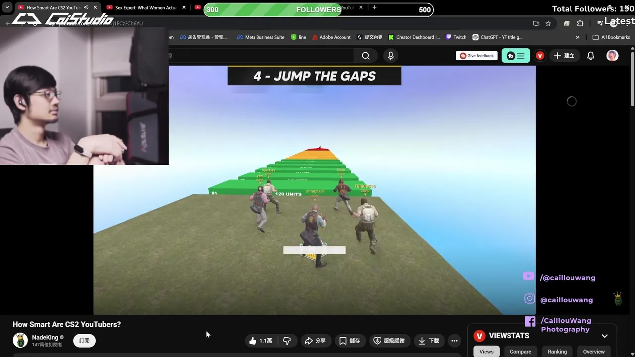Open 提交內容 bookmark
Viewport: 635px width, 357px height.
coord(370,37)
